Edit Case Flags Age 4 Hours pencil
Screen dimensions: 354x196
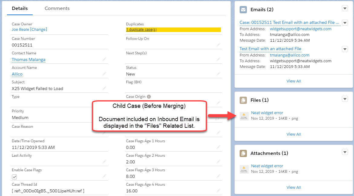[218, 191]
